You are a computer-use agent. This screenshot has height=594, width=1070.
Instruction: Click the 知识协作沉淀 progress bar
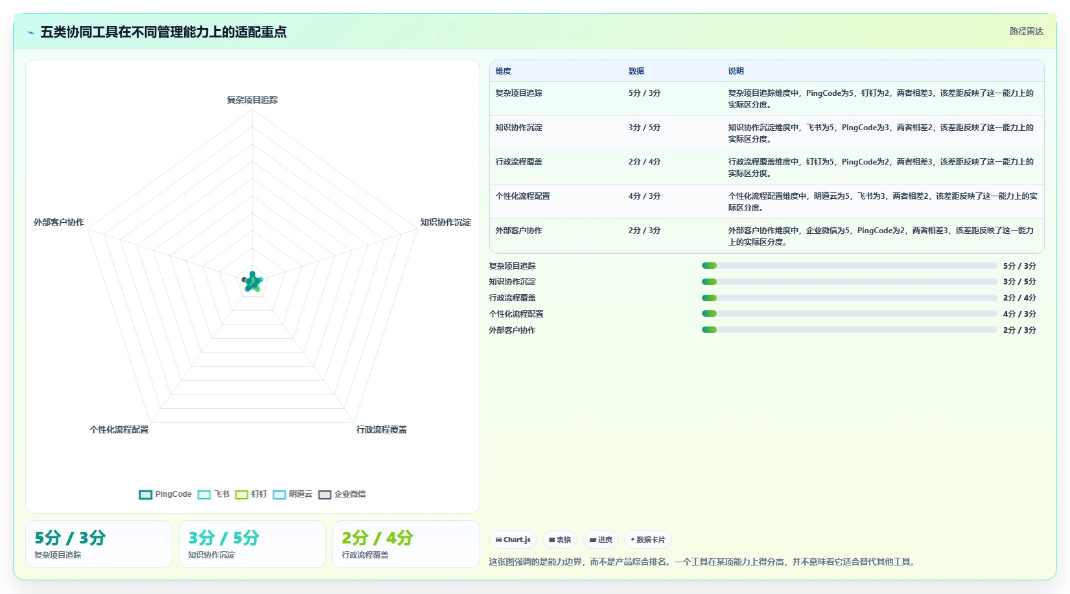point(850,282)
